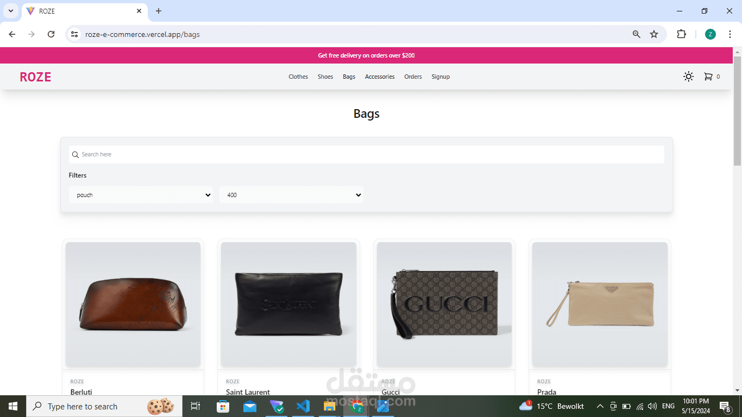The image size is (742, 417).
Task: Open the weather widget showing 15°C
Action: tap(551, 406)
